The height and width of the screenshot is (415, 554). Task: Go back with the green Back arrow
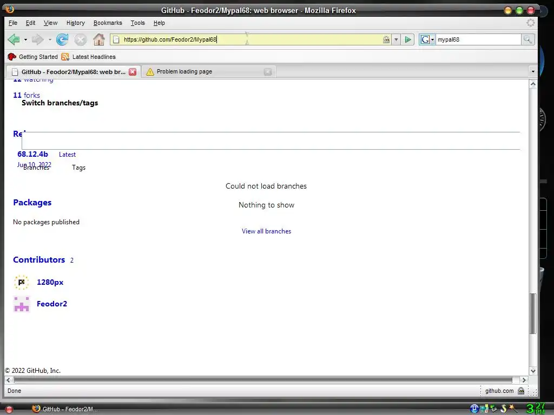14,39
